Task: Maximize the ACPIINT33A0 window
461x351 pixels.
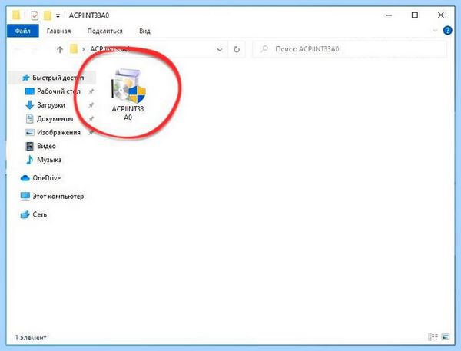Action: pos(415,15)
